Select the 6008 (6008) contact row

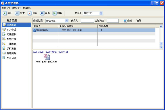click(94, 30)
